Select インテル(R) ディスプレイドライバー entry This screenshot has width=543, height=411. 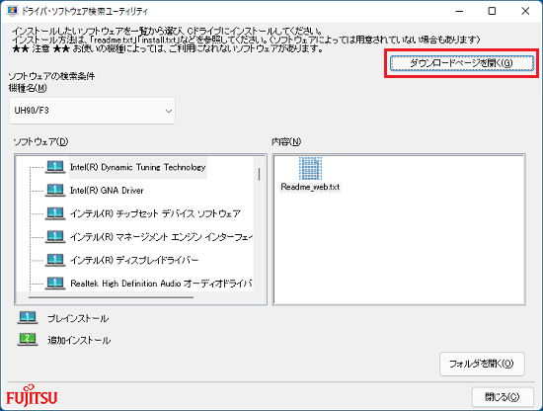coord(134,260)
